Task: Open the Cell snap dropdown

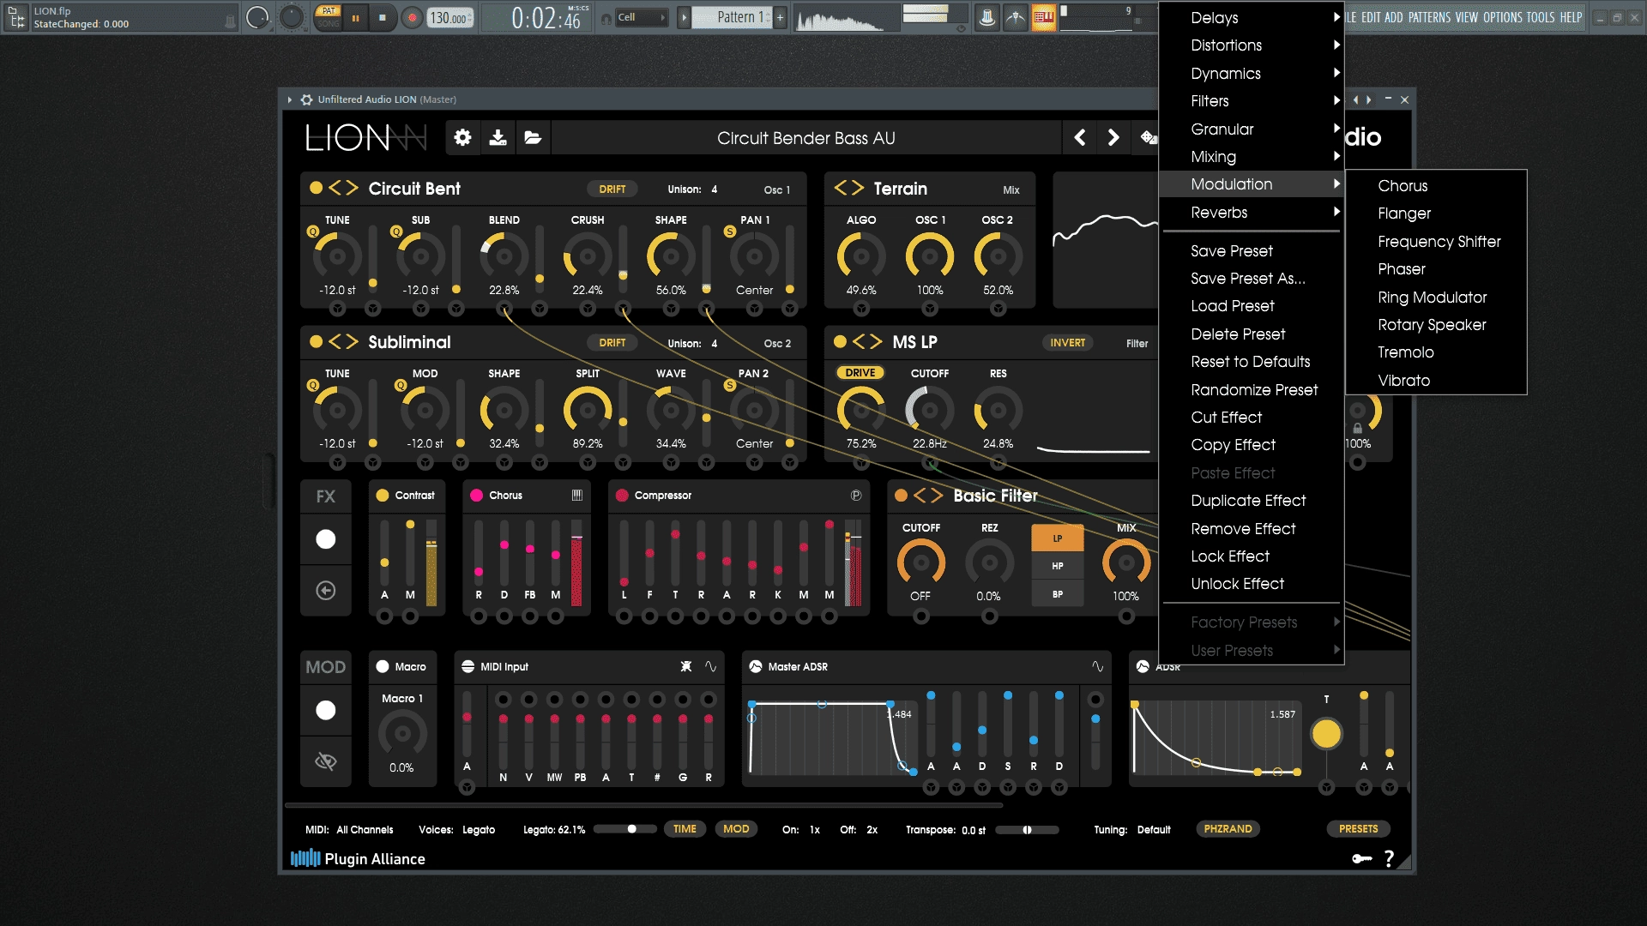Action: 642,17
